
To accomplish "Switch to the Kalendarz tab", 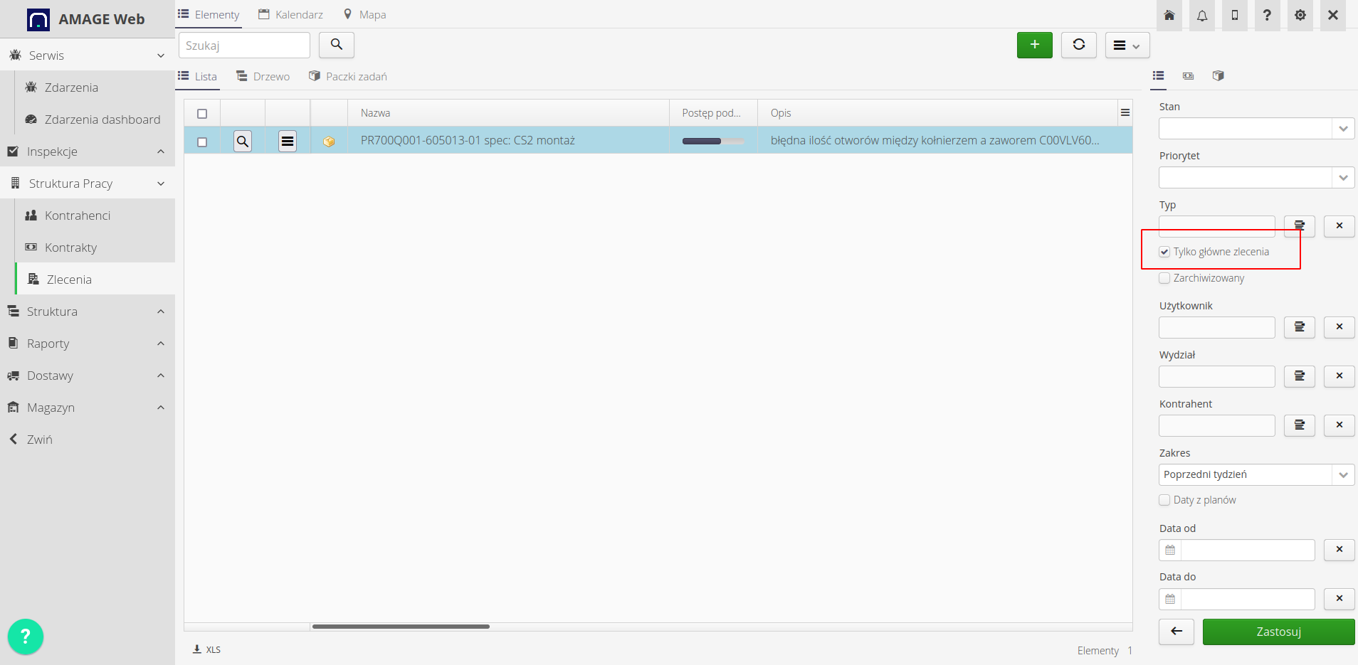I will [291, 15].
